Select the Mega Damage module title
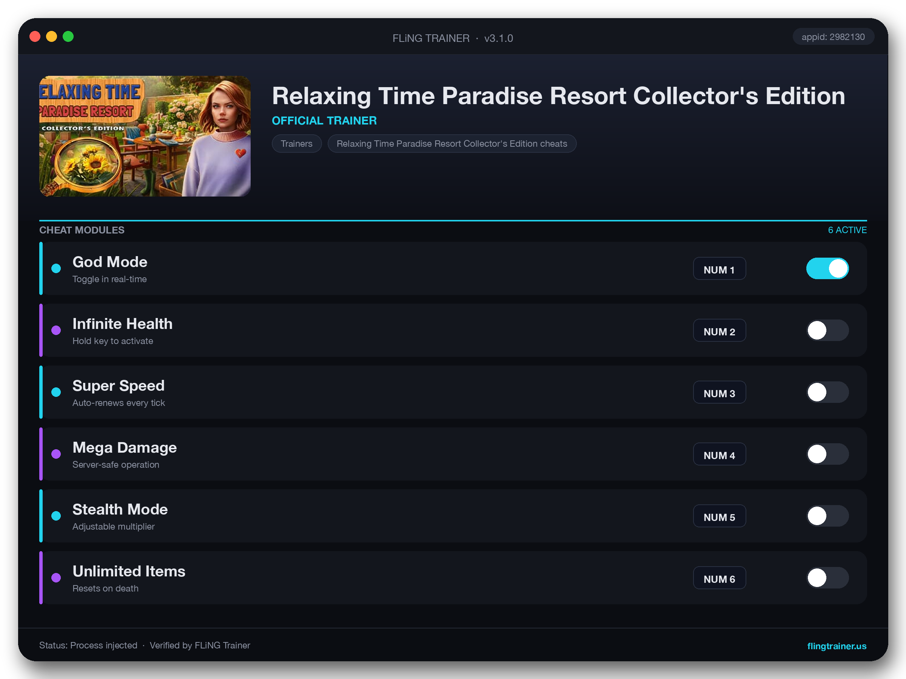The image size is (906, 679). [x=125, y=447]
